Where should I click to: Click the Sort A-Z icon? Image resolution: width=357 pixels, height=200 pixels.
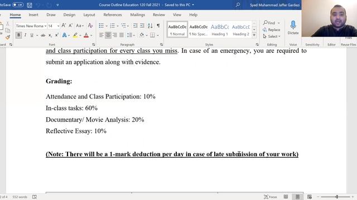[x=150, y=26]
